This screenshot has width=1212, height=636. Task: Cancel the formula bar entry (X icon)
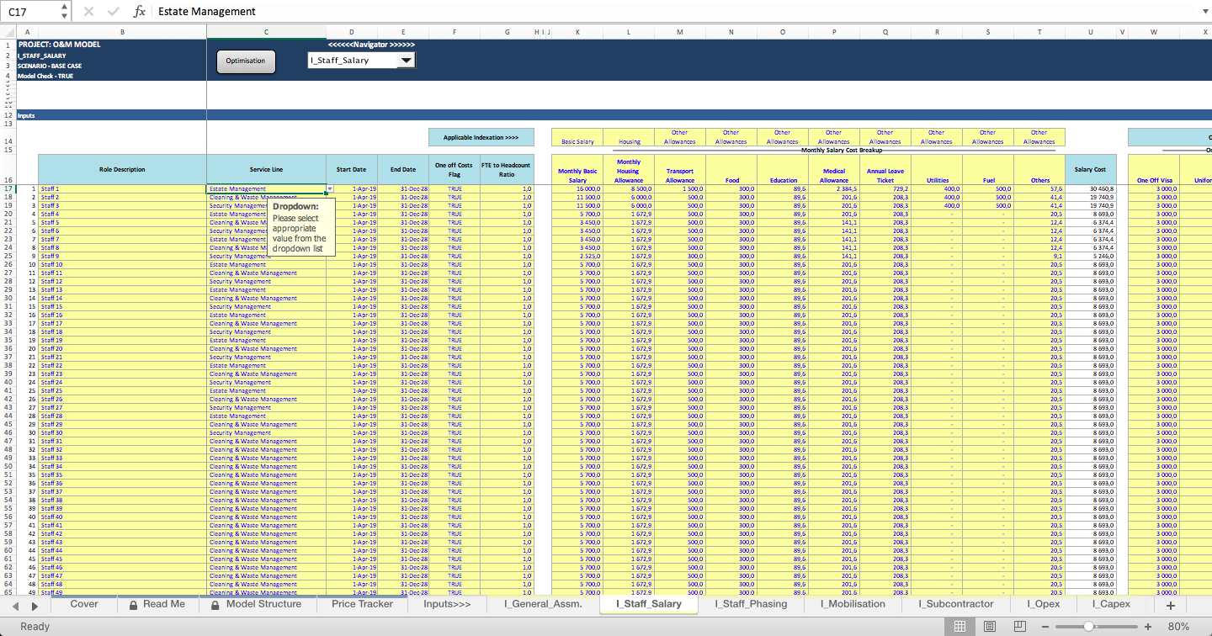(89, 12)
